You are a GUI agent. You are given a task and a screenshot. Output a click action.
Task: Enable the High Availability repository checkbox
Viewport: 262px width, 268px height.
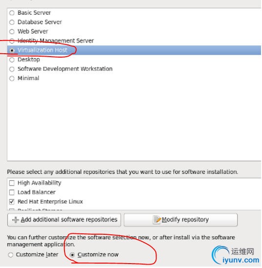(12, 183)
